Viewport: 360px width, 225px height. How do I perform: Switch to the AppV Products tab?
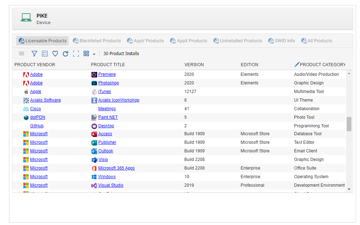[x=145, y=40]
